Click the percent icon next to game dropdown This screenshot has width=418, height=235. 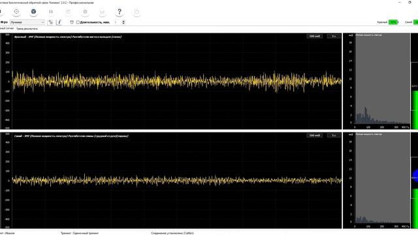click(51, 22)
